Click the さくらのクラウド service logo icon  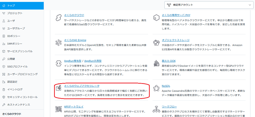(58, 18)
